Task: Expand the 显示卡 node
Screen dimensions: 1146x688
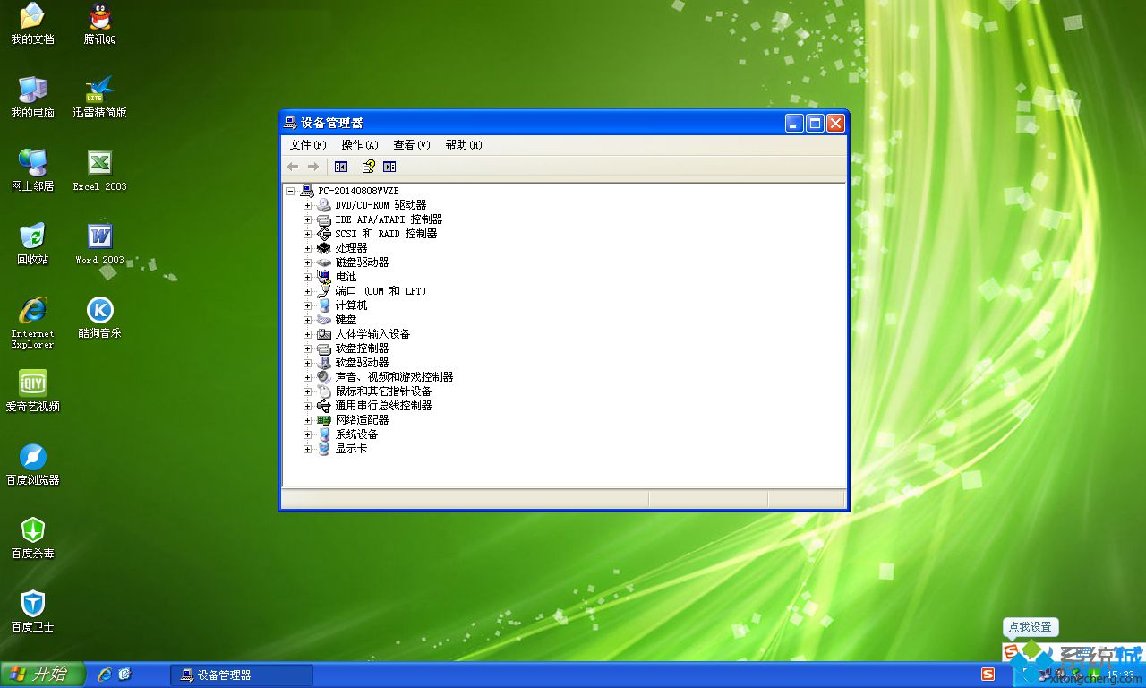Action: (307, 449)
